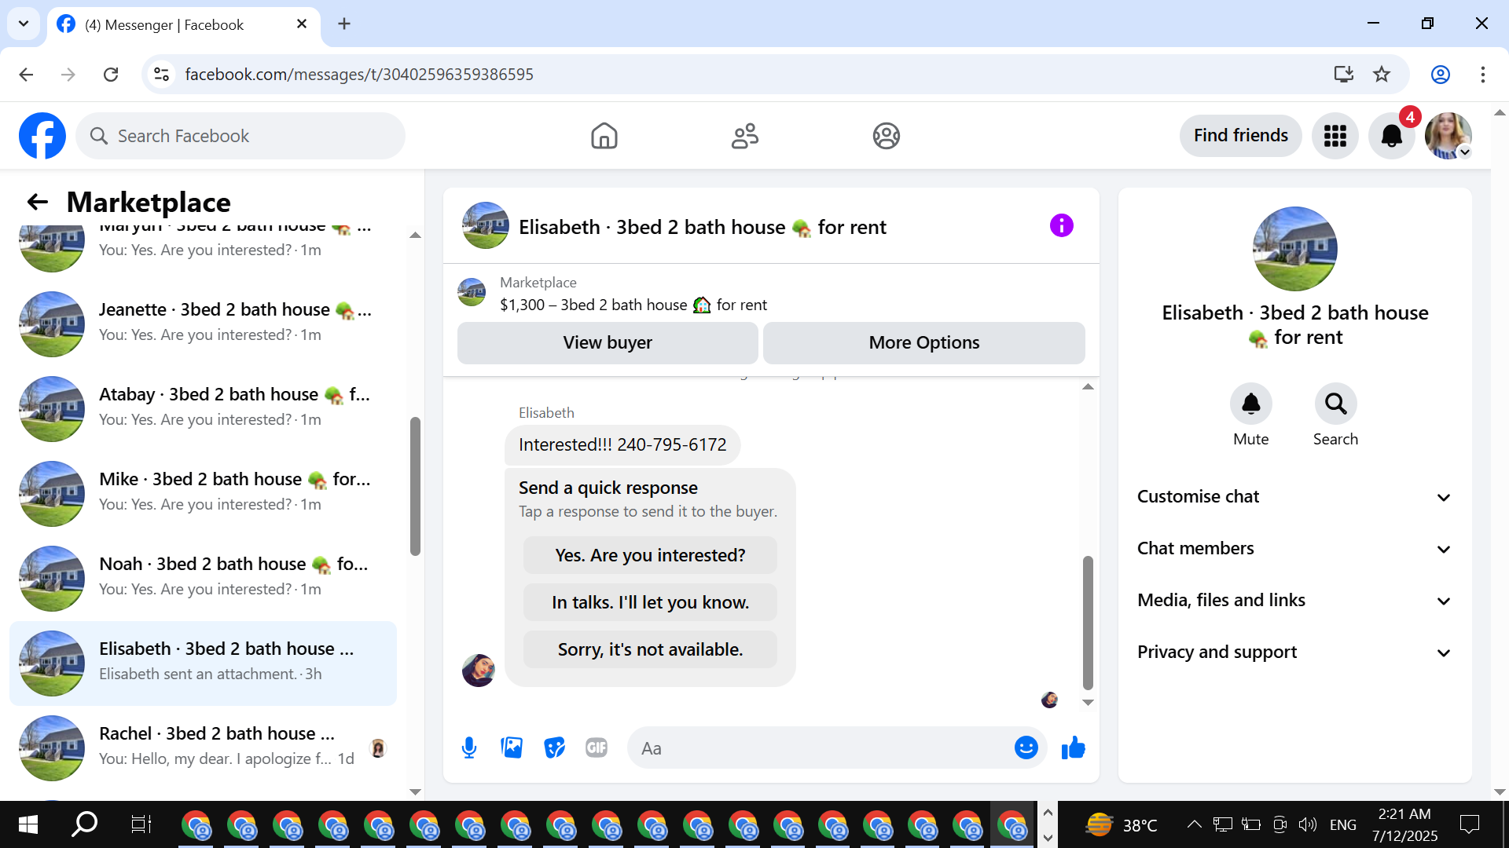Mute this conversation
1509x848 pixels.
click(1250, 404)
